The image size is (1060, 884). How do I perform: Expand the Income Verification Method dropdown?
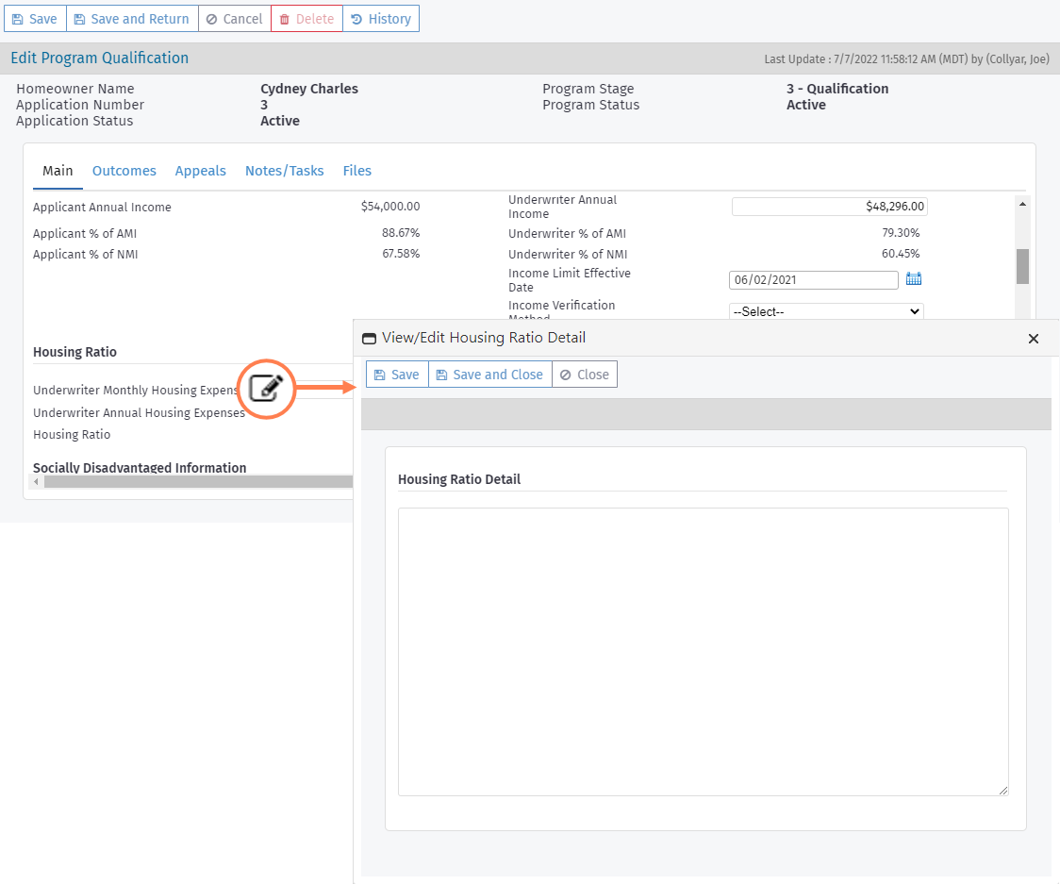click(x=826, y=311)
